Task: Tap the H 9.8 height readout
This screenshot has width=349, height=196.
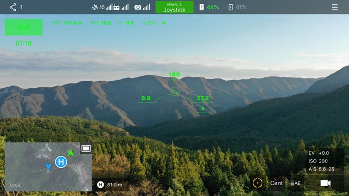Action: pos(126,23)
